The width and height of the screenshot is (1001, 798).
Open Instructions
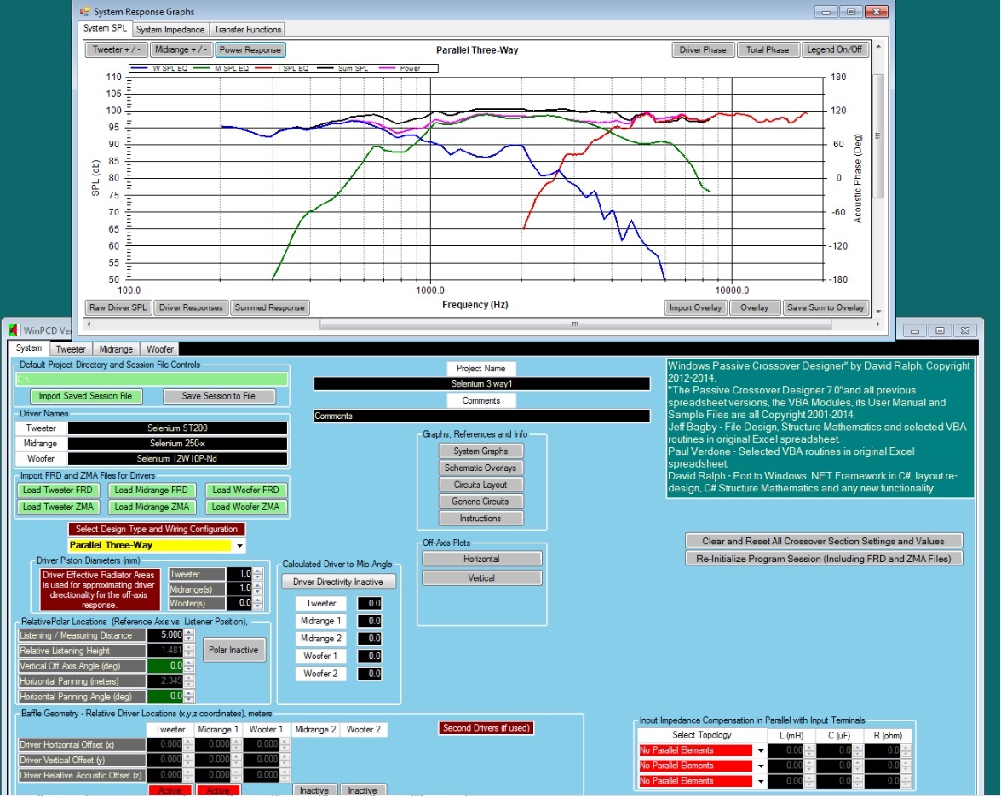tap(480, 519)
